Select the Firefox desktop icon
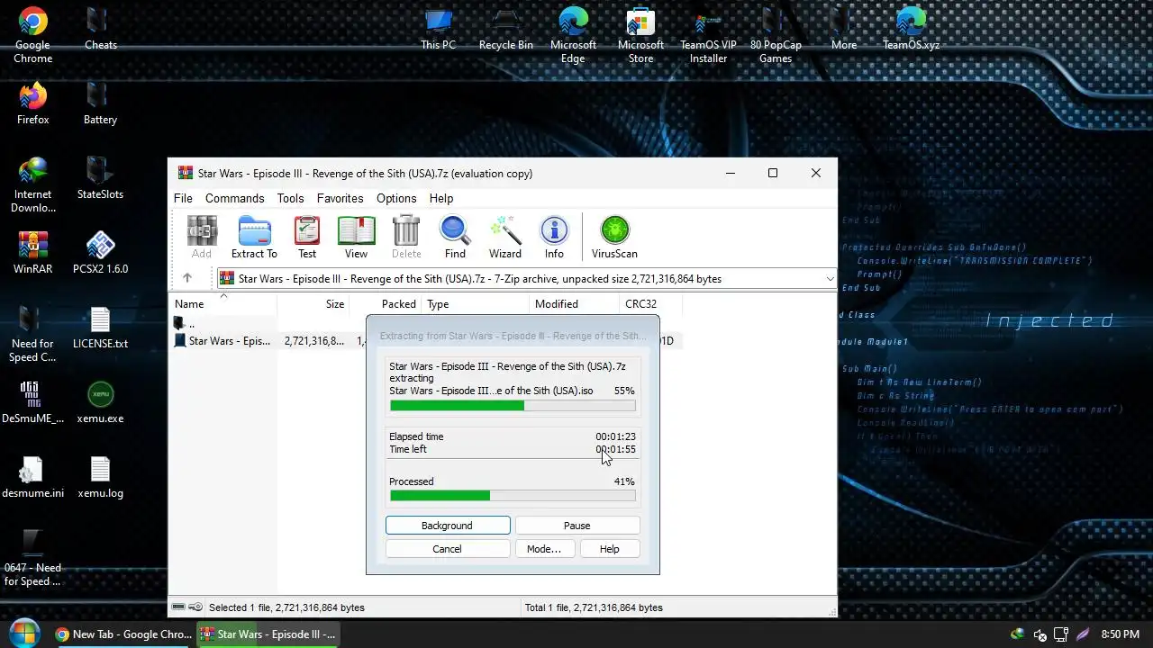1153x648 pixels. (x=32, y=103)
